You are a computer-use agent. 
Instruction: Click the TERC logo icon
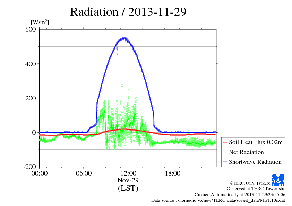click(x=278, y=180)
